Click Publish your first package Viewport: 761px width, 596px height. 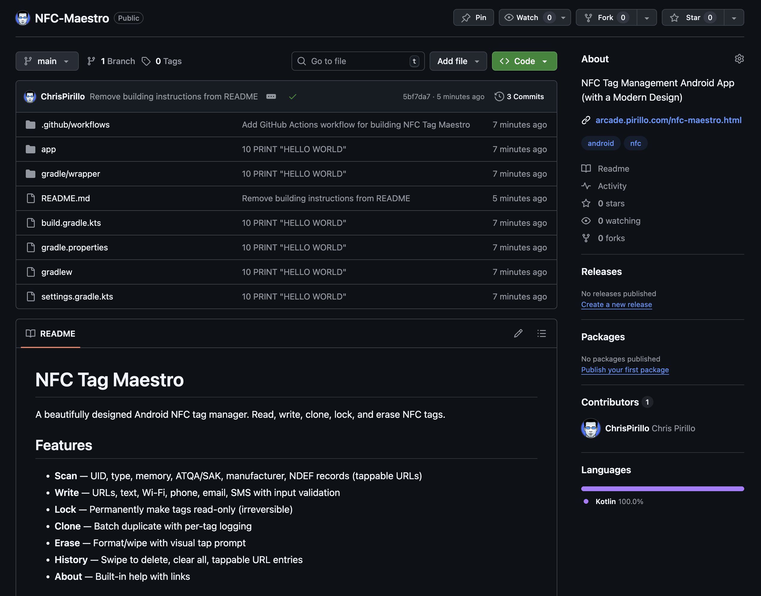(x=624, y=370)
